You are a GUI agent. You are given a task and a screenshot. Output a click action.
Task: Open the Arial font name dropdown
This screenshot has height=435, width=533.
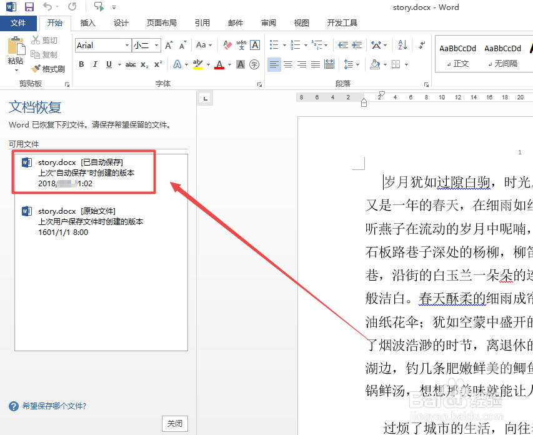[127, 45]
